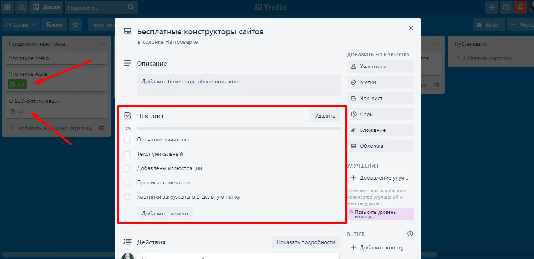The width and height of the screenshot is (534, 259).
Task: Click the plus create icon in header
Action: tap(492, 7)
